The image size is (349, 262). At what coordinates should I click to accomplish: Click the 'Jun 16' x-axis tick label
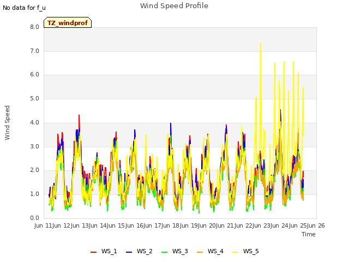coord(135,225)
